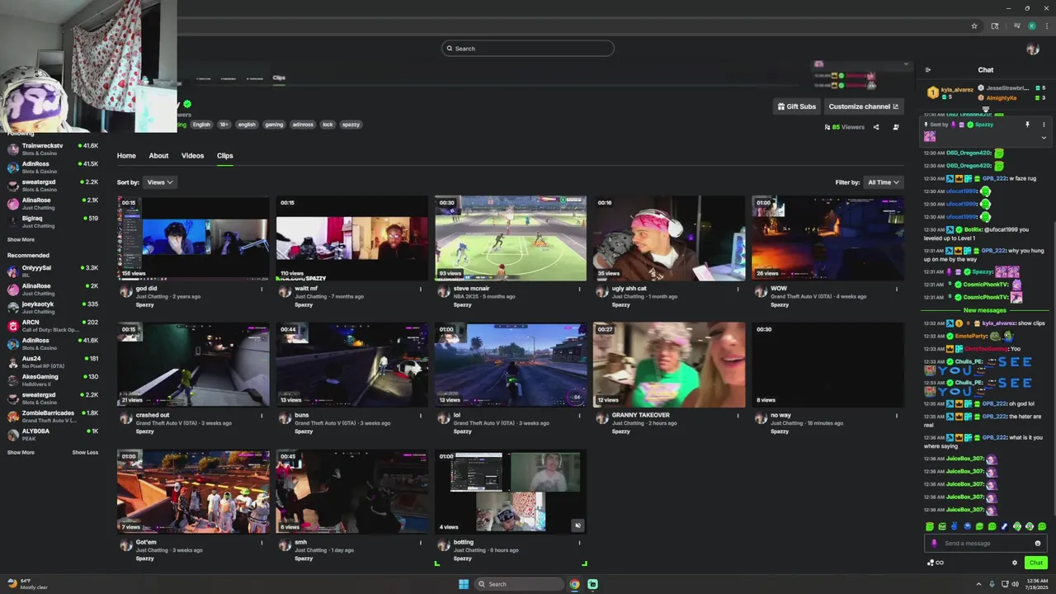The image size is (1056, 594).
Task: Expand the gift leaderboard chevron in chat
Action: (985, 108)
